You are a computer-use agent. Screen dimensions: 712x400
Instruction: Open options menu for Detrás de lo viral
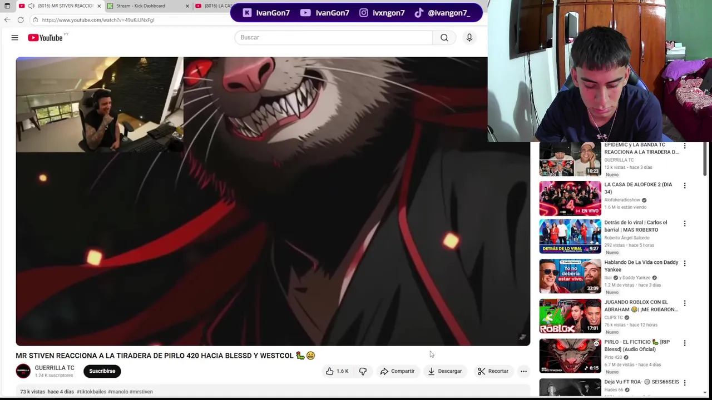(685, 223)
